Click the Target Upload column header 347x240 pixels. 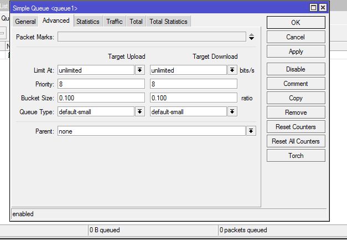127,57
